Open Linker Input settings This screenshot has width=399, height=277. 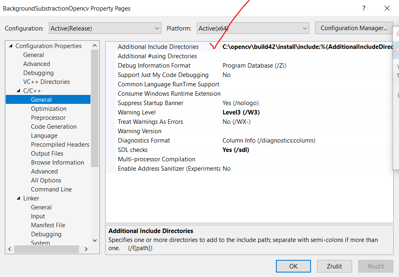(38, 216)
